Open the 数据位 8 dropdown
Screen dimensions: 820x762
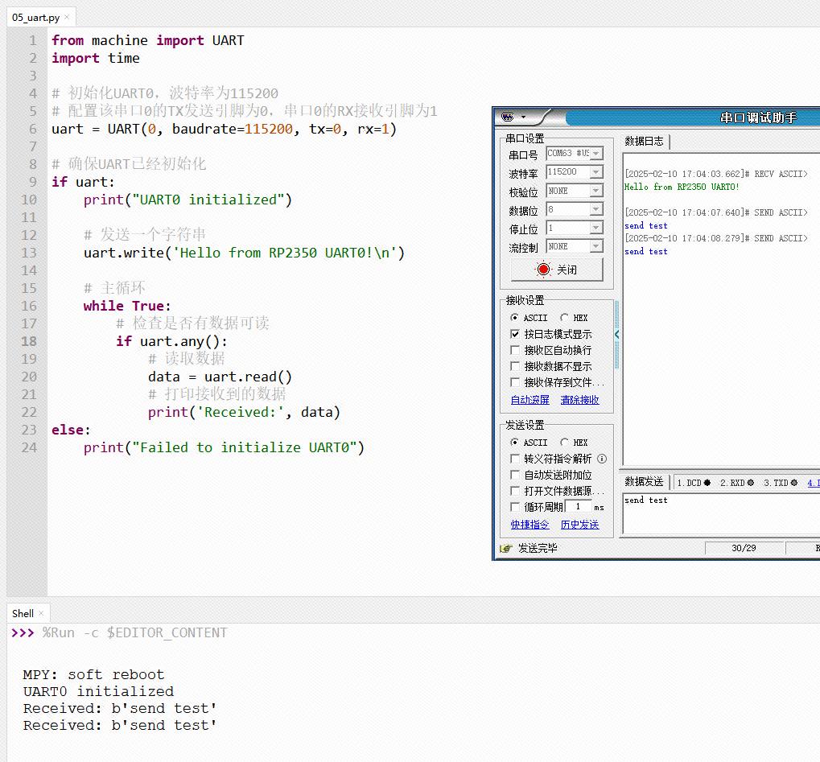596,209
